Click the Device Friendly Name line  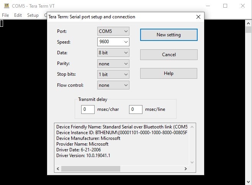[122, 127]
